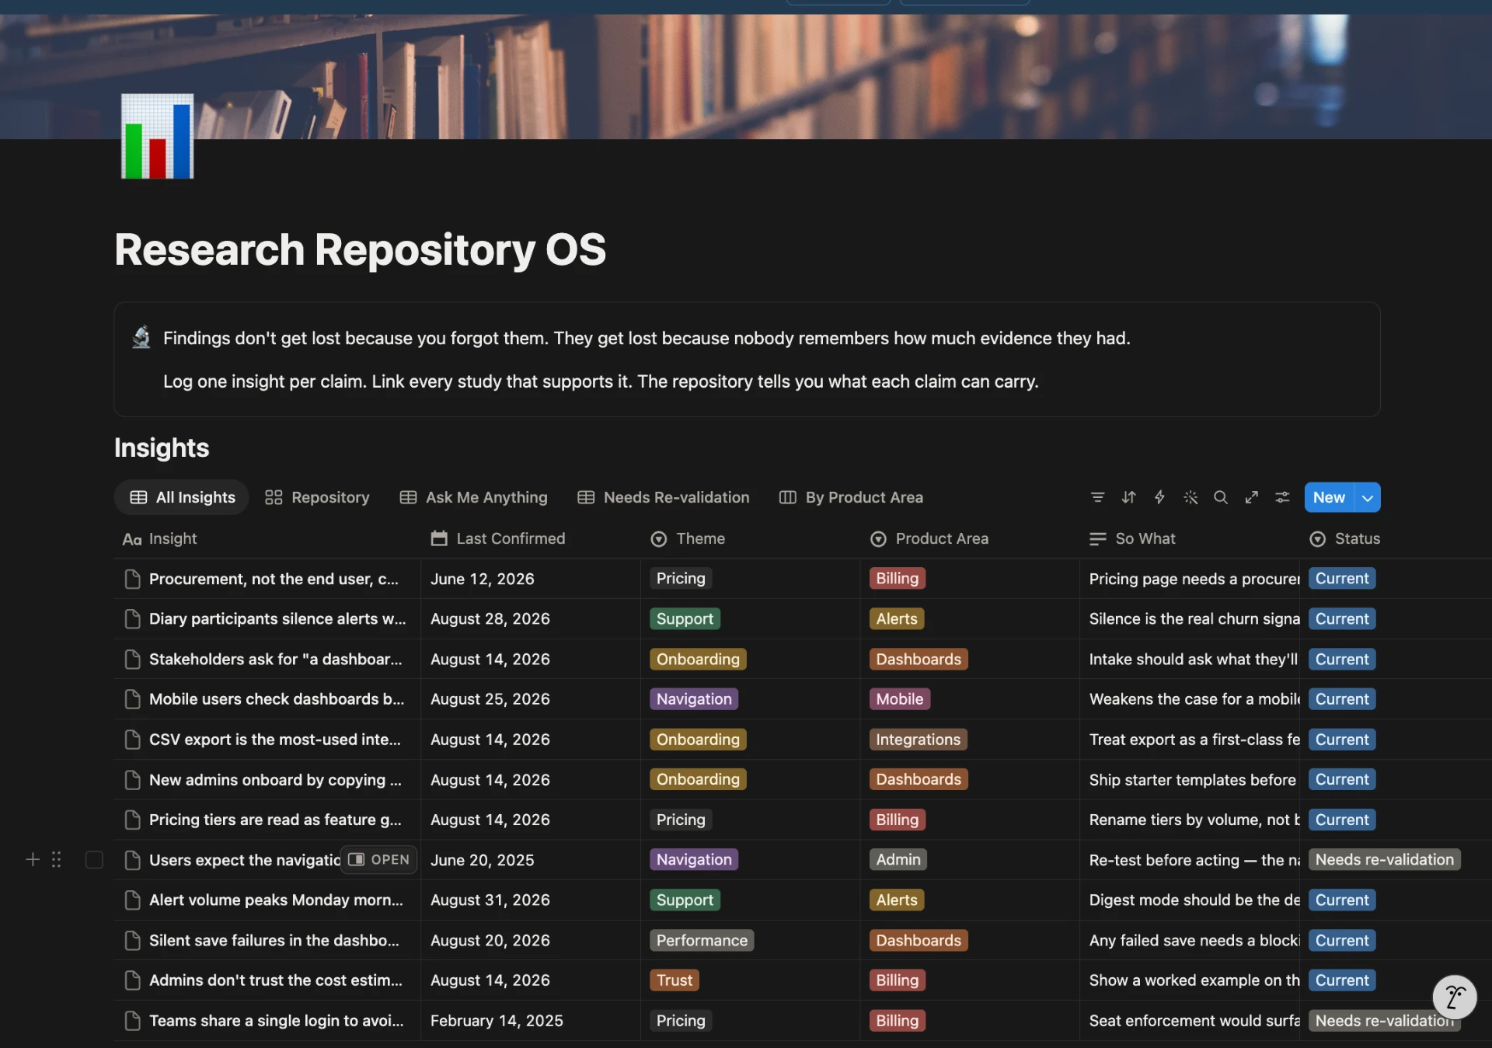Select Needs re-validation status in Teams share row
Image resolution: width=1492 pixels, height=1048 pixels.
pos(1384,1021)
